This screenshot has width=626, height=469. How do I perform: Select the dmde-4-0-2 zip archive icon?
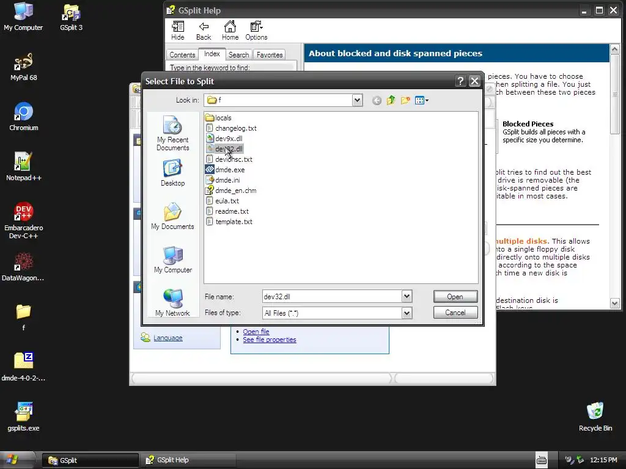pyautogui.click(x=24, y=367)
